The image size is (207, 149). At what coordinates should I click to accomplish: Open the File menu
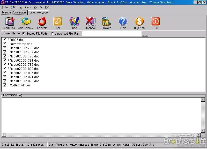click(x=4, y=8)
